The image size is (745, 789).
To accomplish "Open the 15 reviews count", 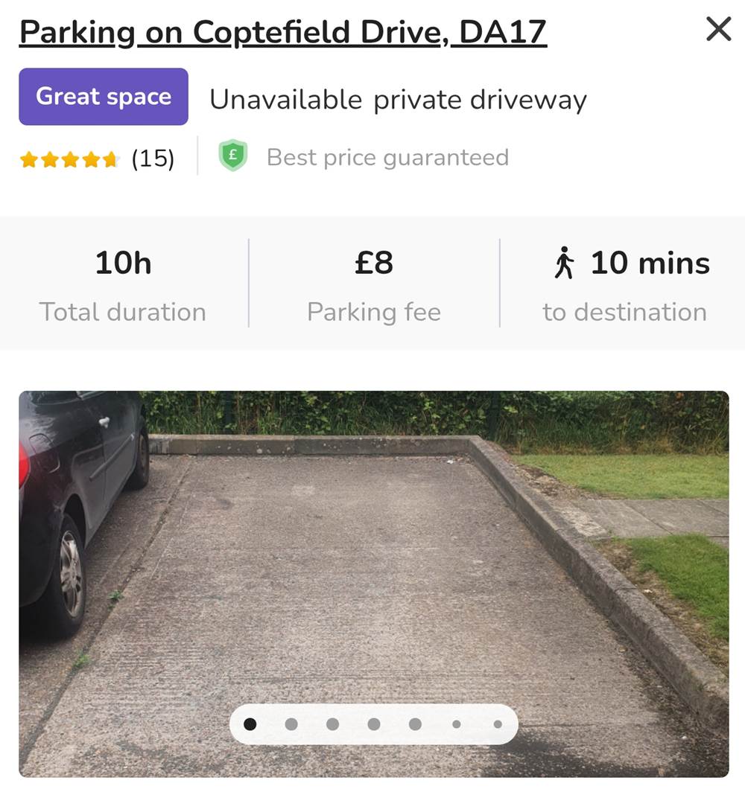I will click(153, 159).
